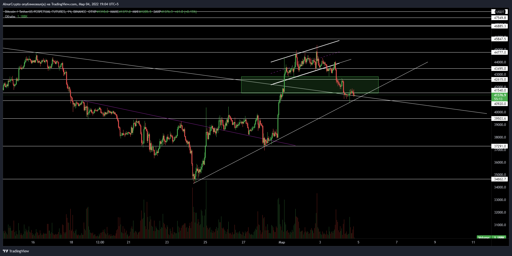Select the 39503.6 horizontal line price label

pos(500,119)
